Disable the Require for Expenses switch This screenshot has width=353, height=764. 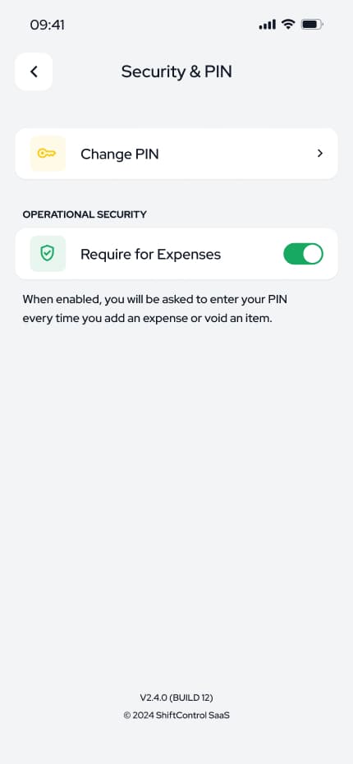[304, 254]
